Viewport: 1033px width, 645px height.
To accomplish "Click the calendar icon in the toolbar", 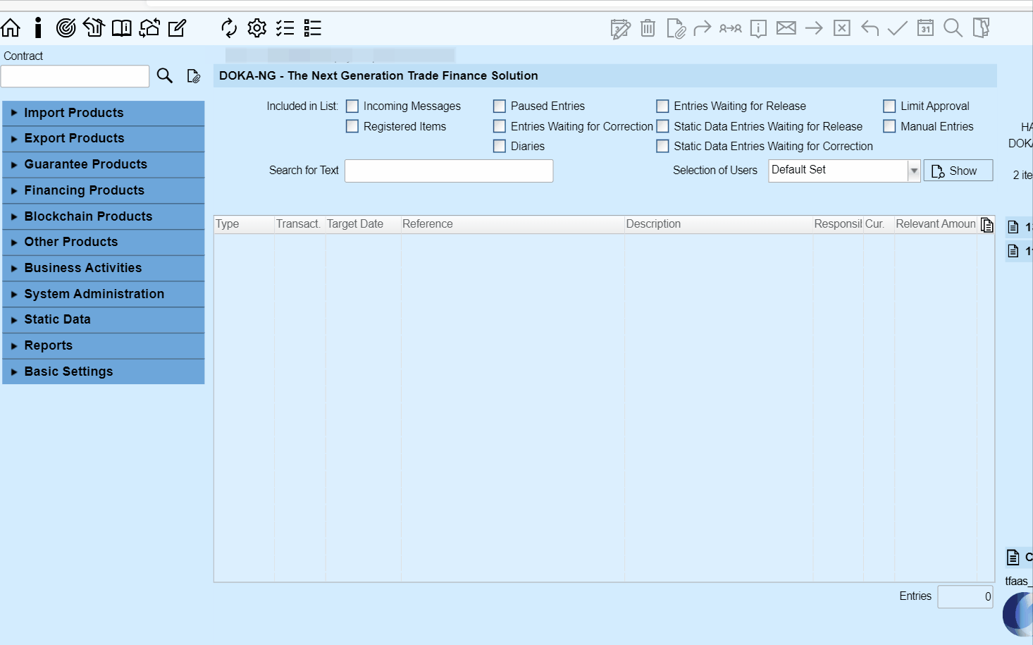I will pos(925,28).
